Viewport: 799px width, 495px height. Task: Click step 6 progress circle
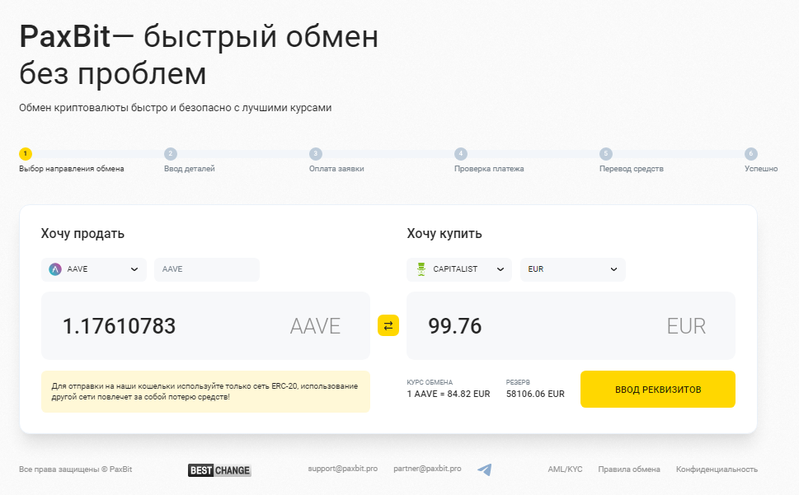tap(750, 153)
